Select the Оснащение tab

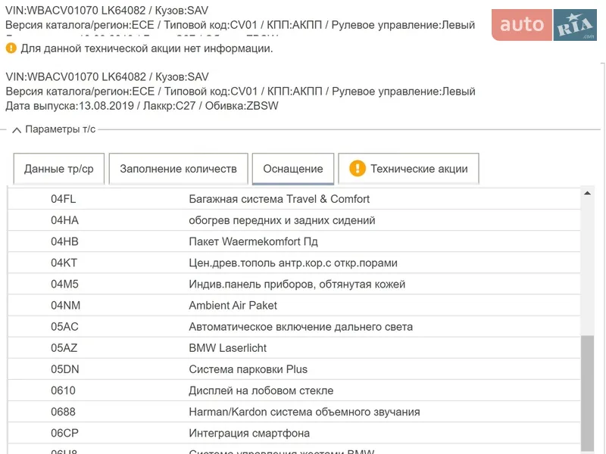click(x=293, y=169)
